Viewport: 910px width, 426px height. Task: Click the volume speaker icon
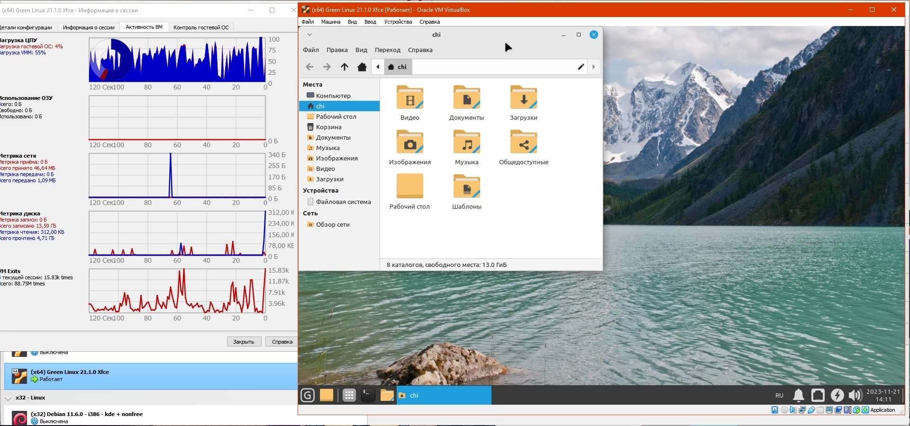click(x=855, y=395)
